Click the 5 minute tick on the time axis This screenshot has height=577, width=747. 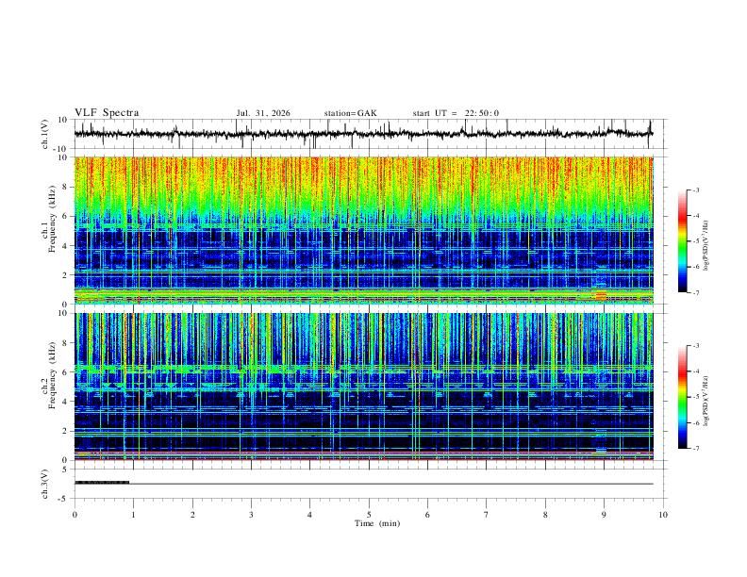click(369, 515)
